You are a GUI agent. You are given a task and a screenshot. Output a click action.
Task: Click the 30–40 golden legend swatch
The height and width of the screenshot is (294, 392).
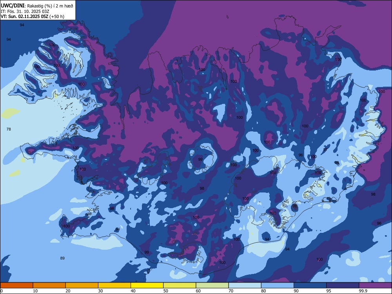pyautogui.click(x=114, y=285)
